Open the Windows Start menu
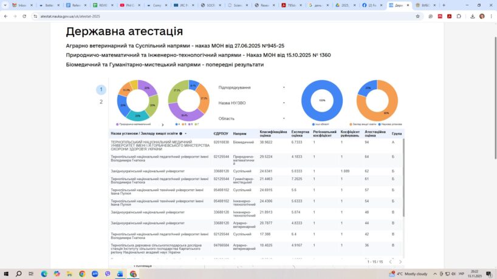This screenshot has height=279, width=497. tap(5, 274)
